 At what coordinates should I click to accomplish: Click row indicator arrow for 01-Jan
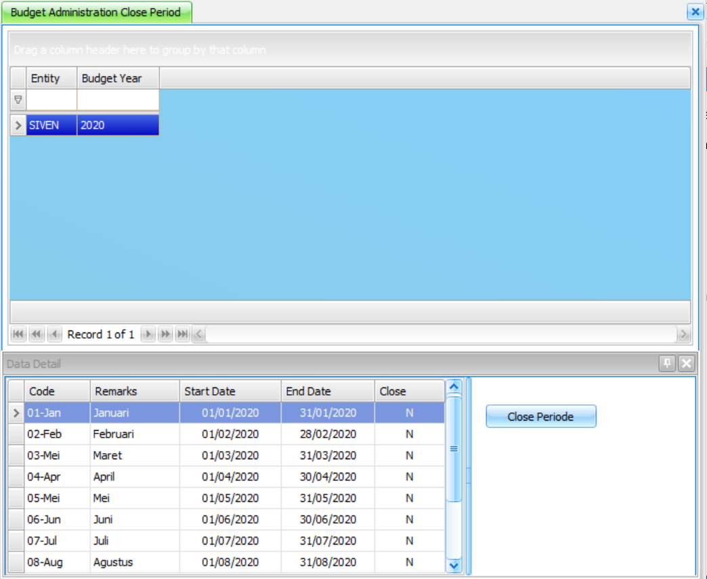(16, 412)
